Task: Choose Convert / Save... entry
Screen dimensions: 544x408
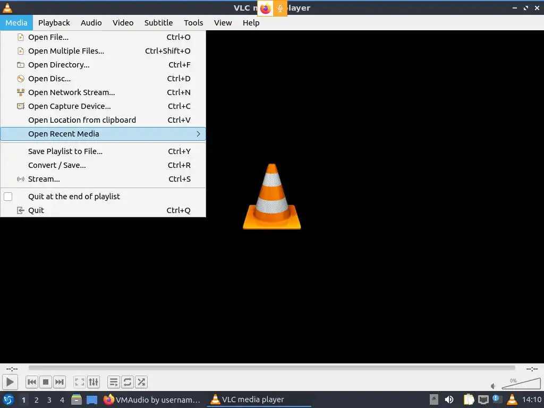Action: click(103, 165)
